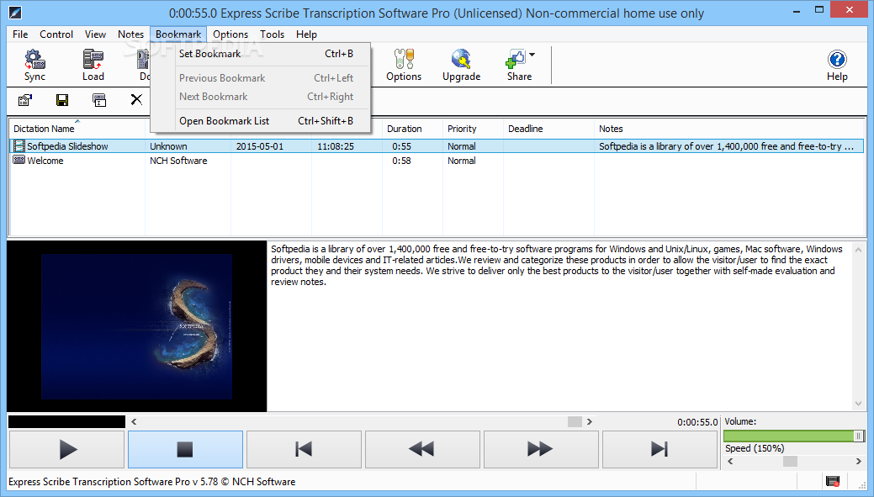874x497 pixels.
Task: Close the open Bookmark menu
Action: point(178,34)
